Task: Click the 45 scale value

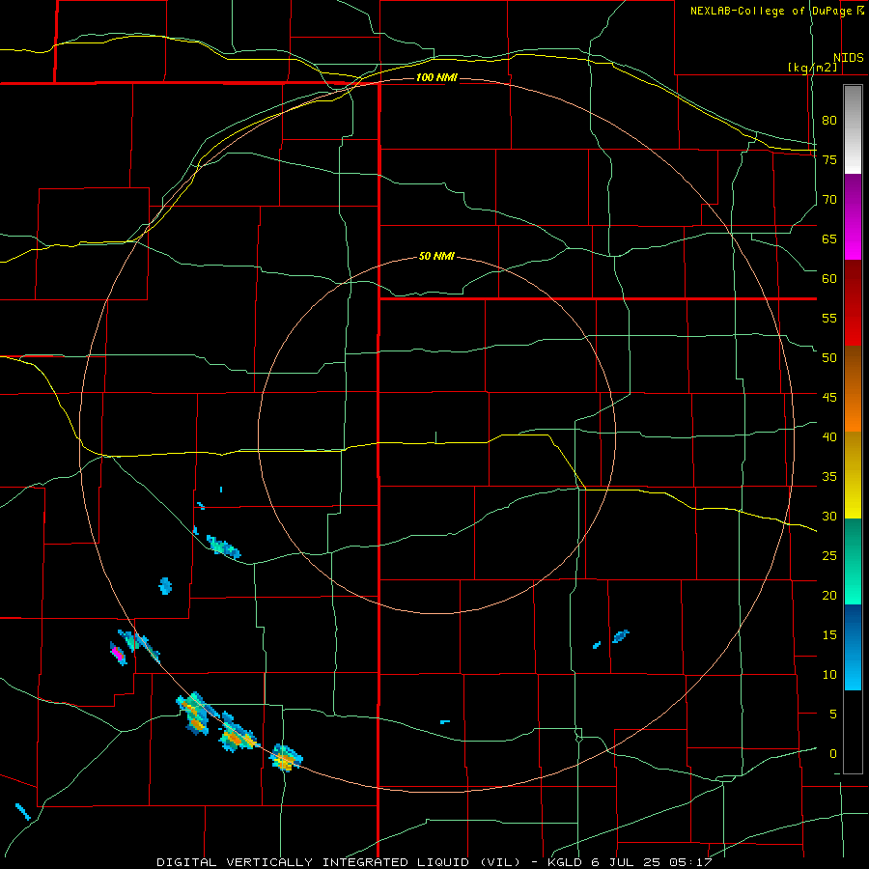Action: (829, 398)
